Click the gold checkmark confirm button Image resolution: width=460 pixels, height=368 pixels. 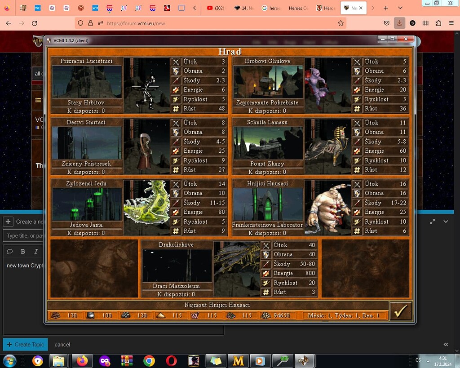(x=400, y=311)
